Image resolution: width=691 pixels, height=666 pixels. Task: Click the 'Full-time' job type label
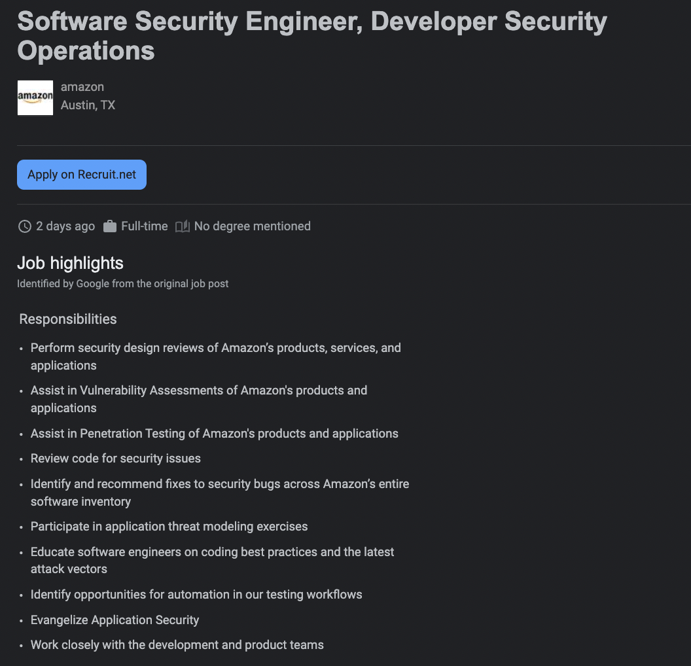[x=145, y=226]
